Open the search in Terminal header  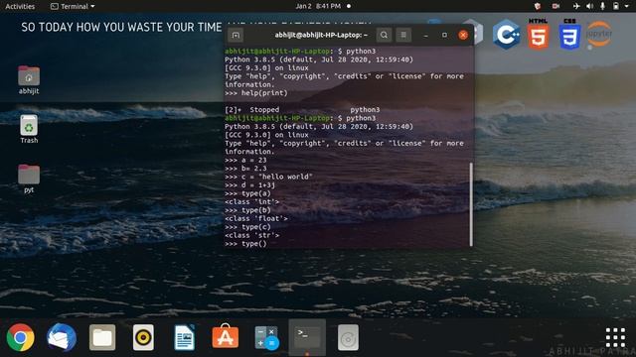[384, 36]
